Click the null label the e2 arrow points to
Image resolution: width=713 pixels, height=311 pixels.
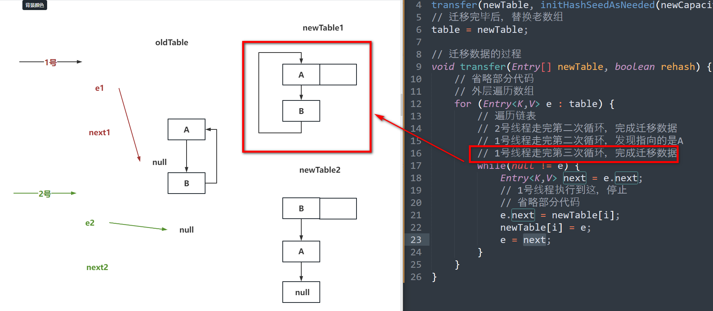pyautogui.click(x=187, y=230)
